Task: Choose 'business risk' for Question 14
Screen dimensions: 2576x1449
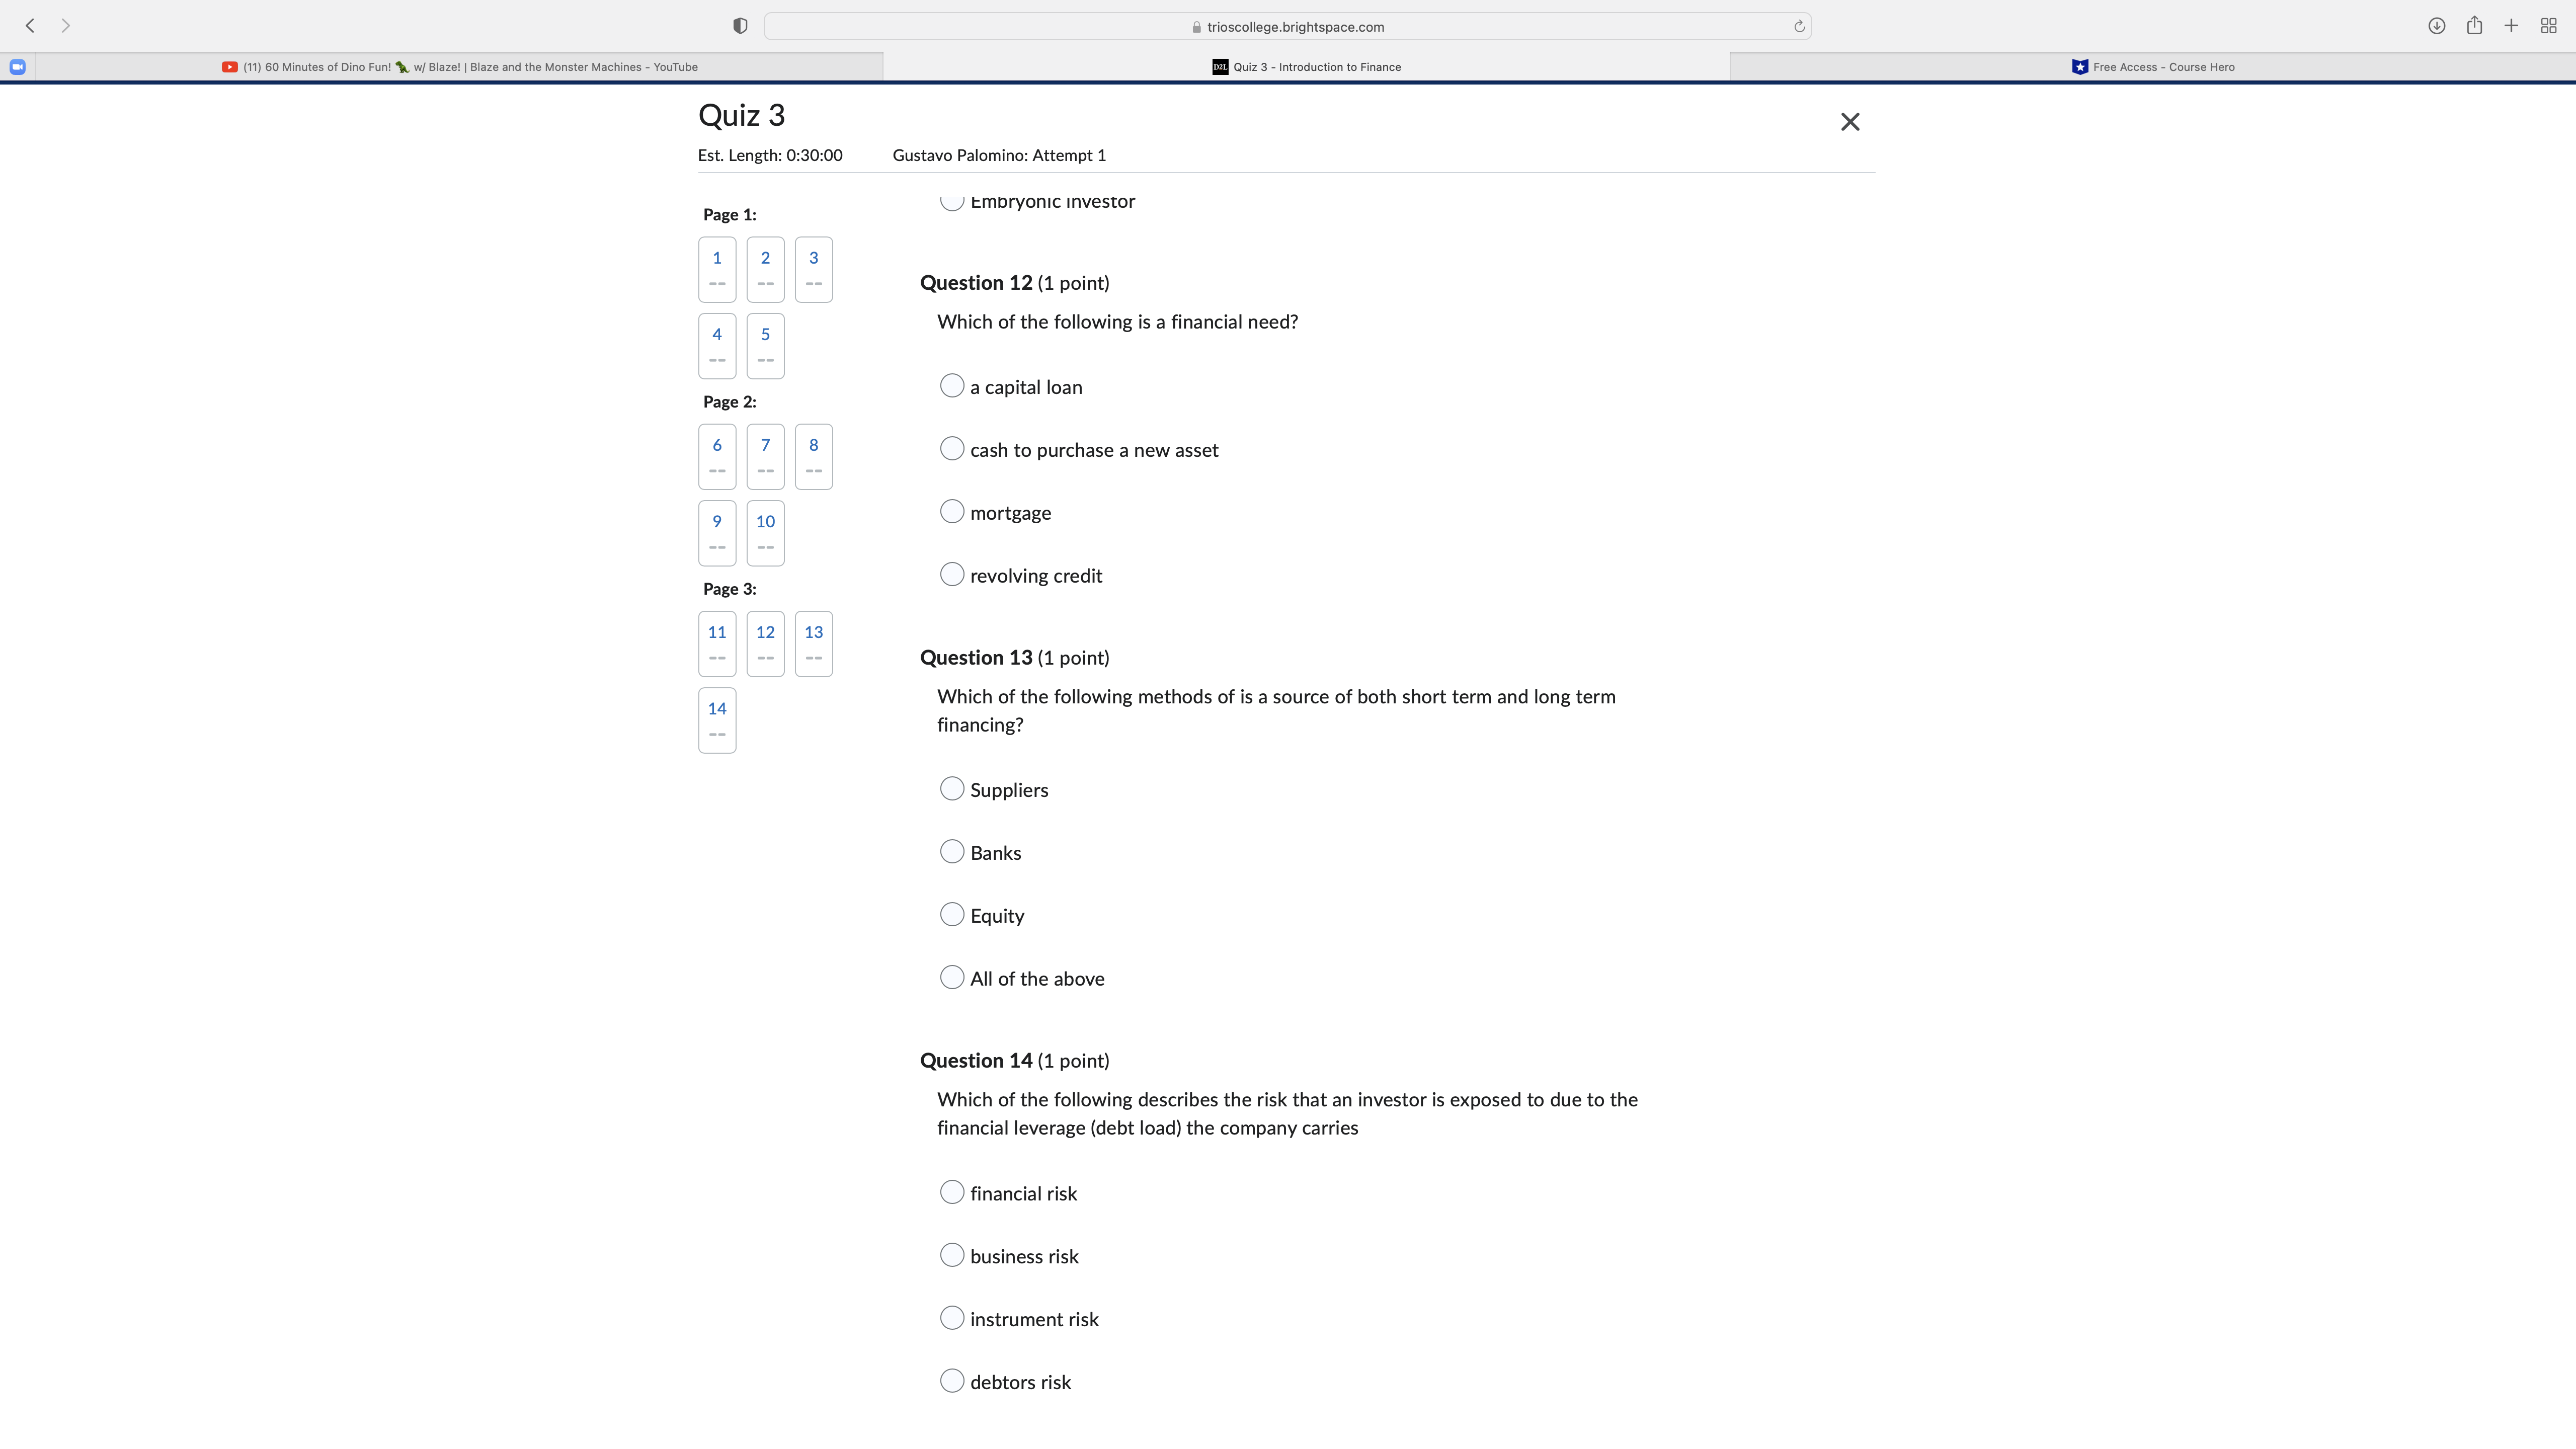Action: [x=952, y=1254]
